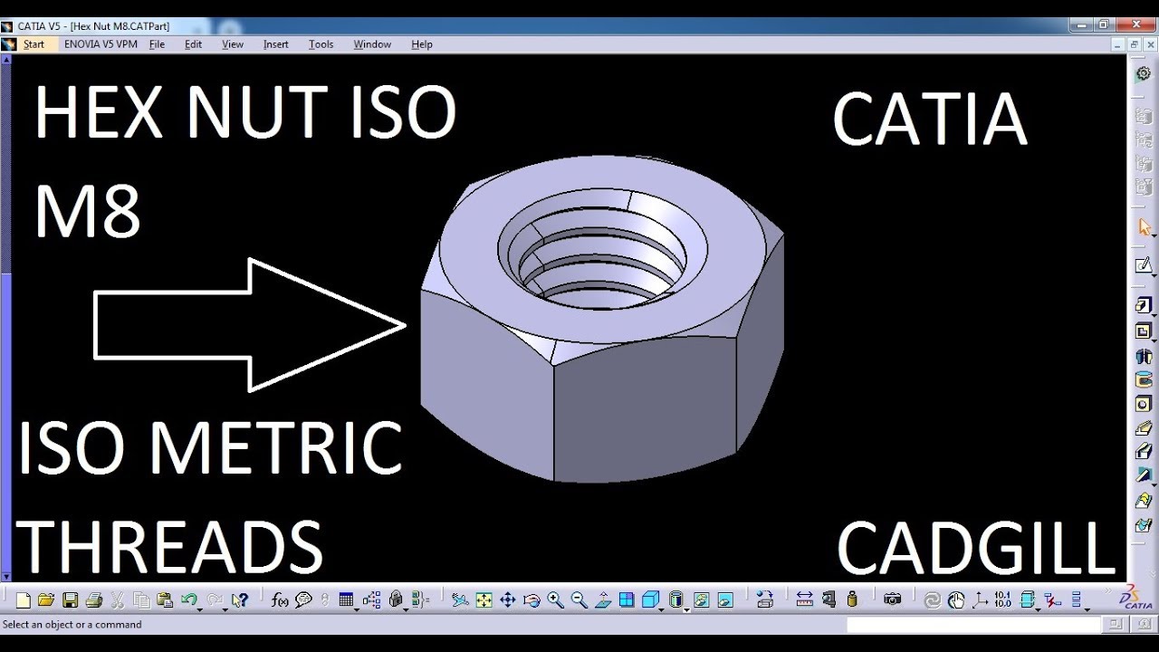1159x652 pixels.
Task: Open the File menu
Action: (x=157, y=43)
